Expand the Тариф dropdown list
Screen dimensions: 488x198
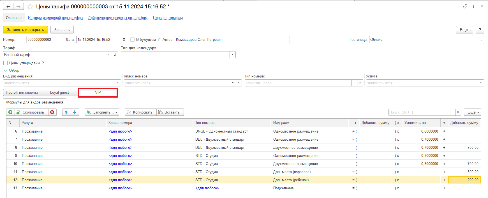click(x=109, y=55)
